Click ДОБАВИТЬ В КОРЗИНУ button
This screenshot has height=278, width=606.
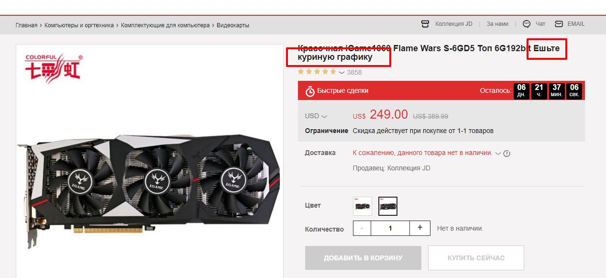363,258
